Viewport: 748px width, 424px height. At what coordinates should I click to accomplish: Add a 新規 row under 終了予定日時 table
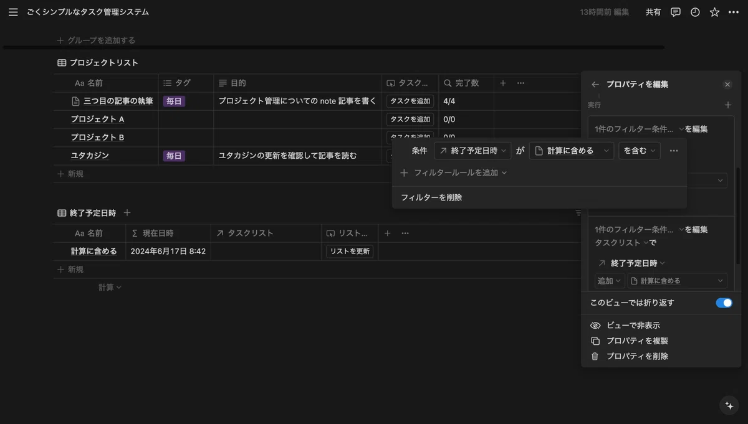(x=70, y=270)
